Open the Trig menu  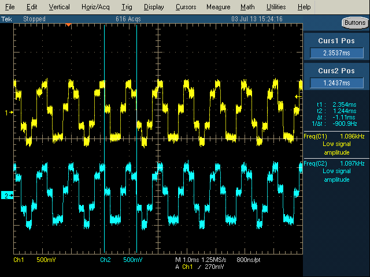coord(127,7)
